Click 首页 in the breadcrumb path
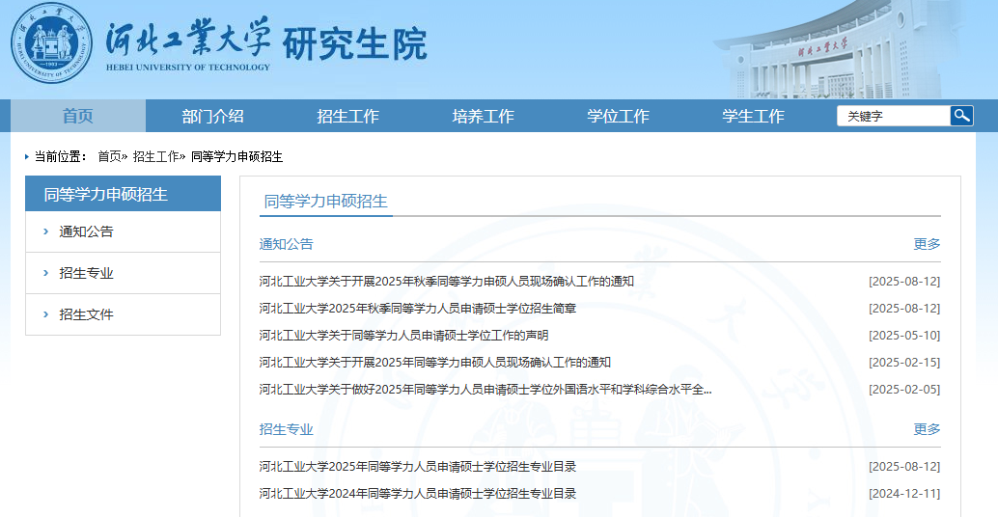The image size is (998, 517). [x=109, y=156]
